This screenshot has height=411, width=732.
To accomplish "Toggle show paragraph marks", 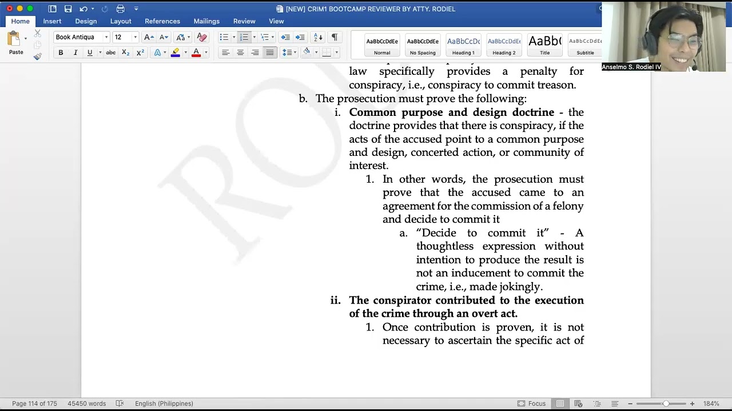I will 335,37.
